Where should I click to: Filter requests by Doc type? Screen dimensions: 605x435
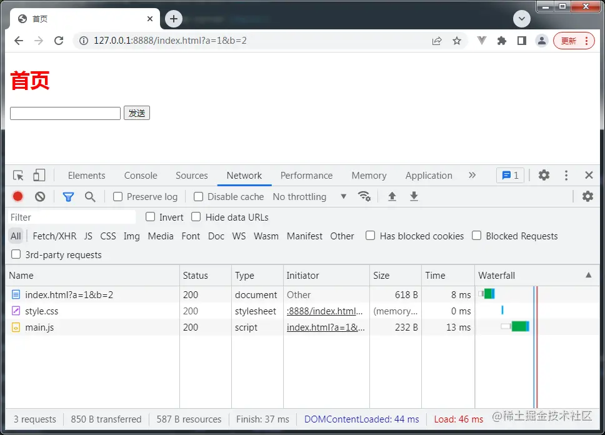(x=216, y=236)
